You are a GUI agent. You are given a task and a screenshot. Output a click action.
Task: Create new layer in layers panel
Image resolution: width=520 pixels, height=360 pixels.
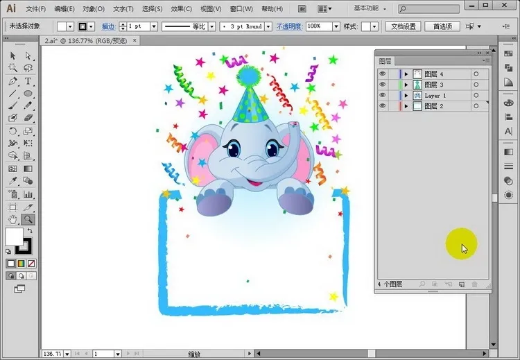point(462,284)
